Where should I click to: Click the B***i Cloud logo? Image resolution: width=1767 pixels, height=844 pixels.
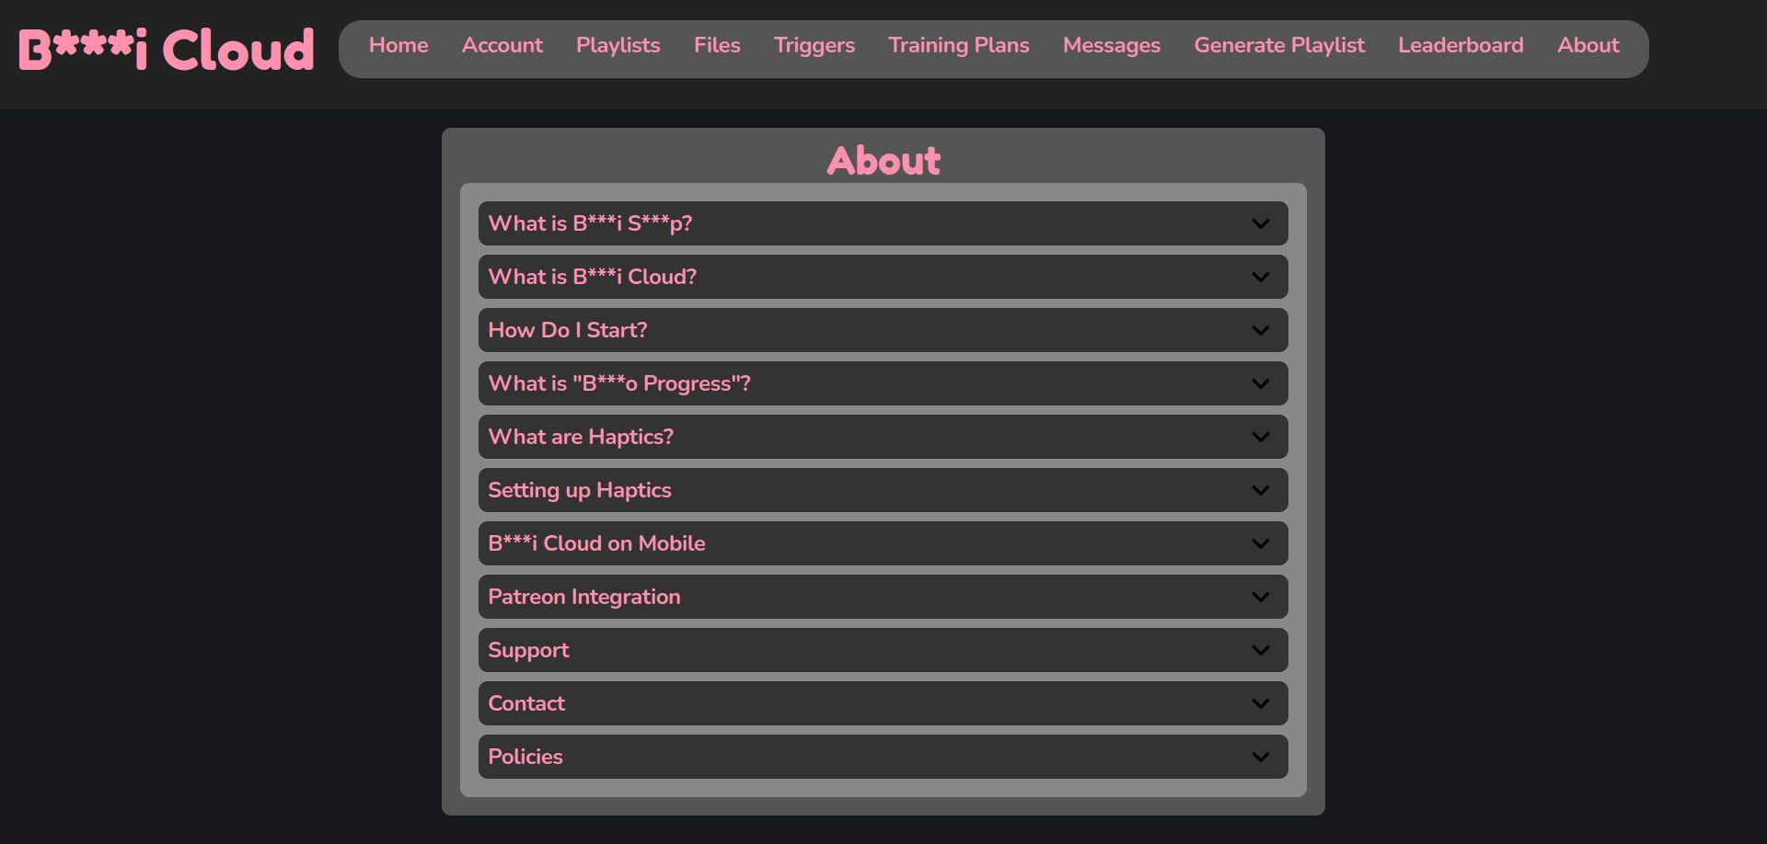pos(167,50)
